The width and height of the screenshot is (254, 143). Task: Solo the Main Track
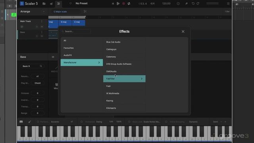click(x=37, y=27)
